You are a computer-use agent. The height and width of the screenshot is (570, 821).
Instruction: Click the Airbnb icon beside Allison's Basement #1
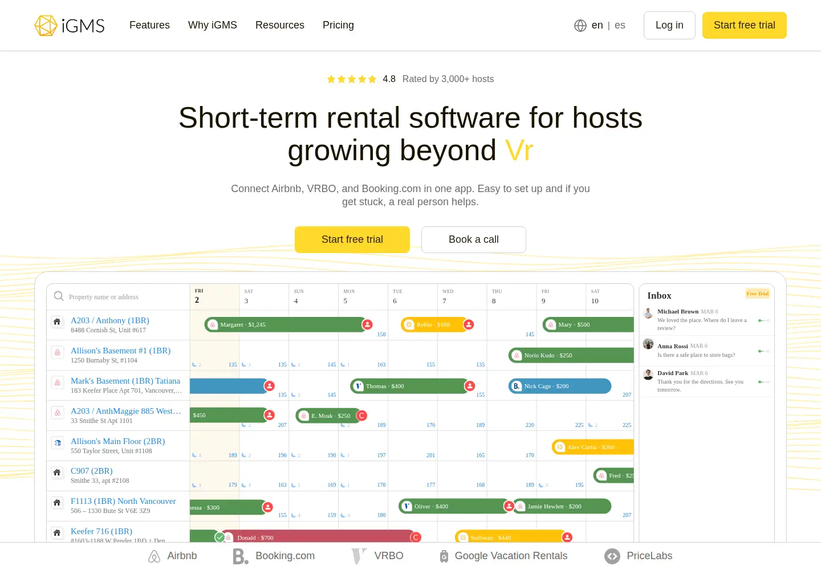click(57, 352)
